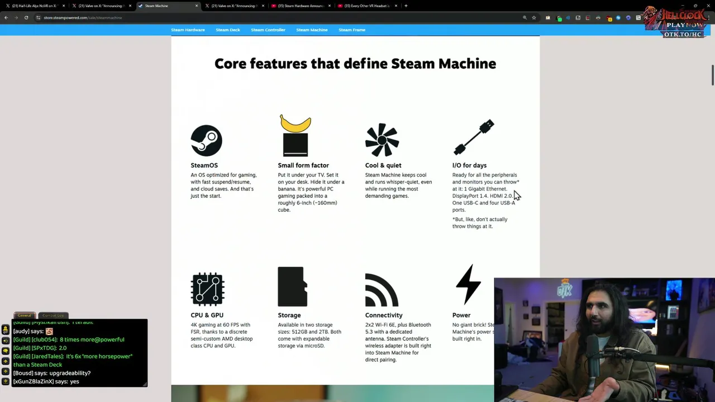Screen dimensions: 715x402
Task: Select the Steam Machine browser tab
Action: tap(168, 6)
